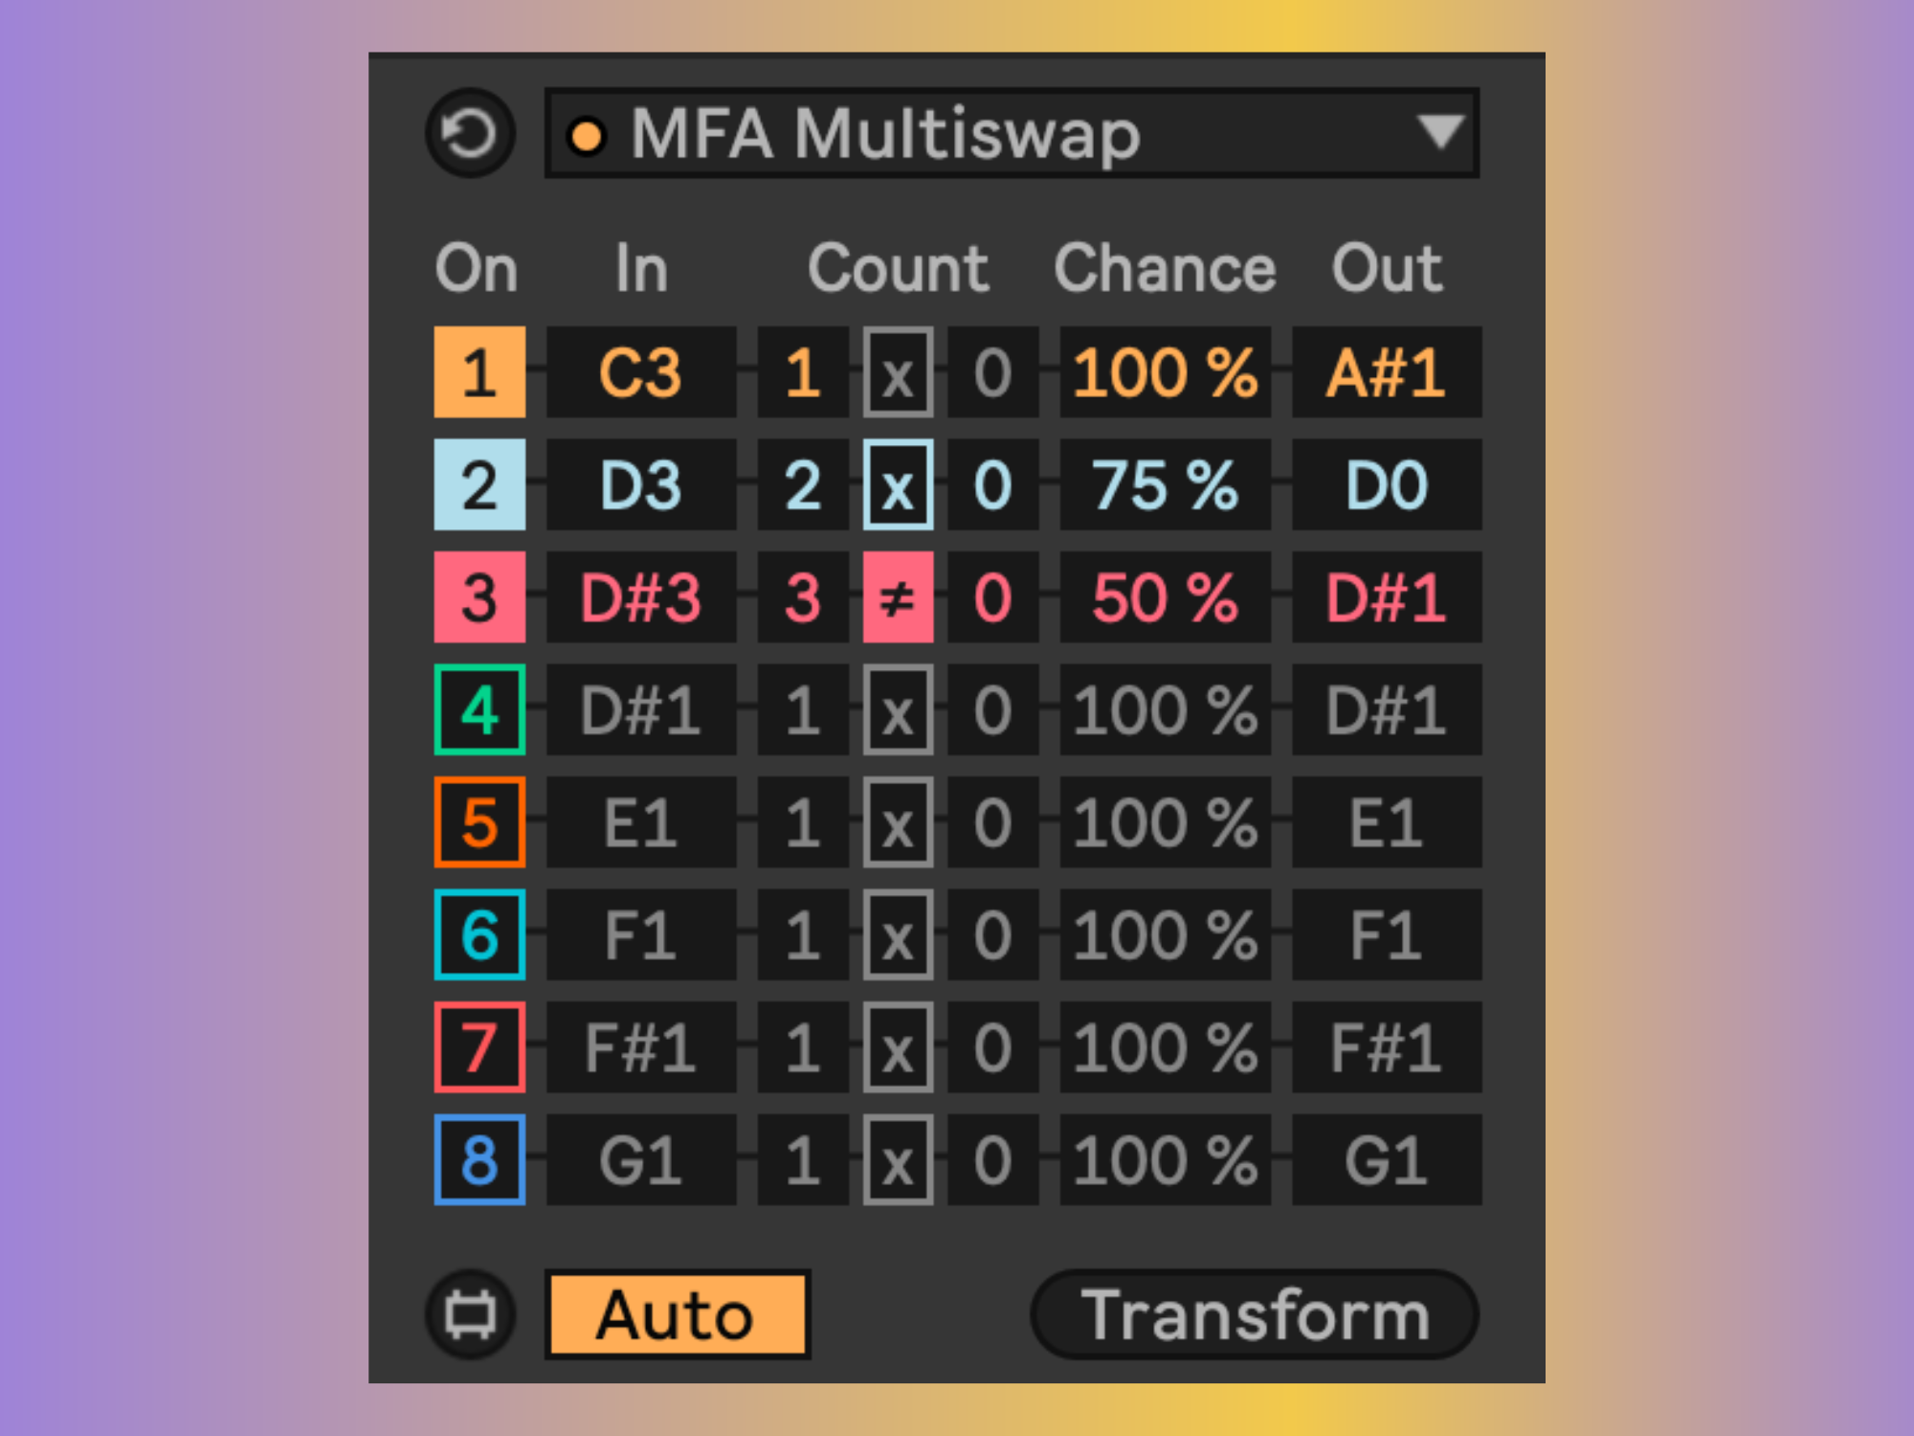Click the first count value 2 in D3 row
Image resolution: width=1914 pixels, height=1436 pixels.
coord(803,484)
